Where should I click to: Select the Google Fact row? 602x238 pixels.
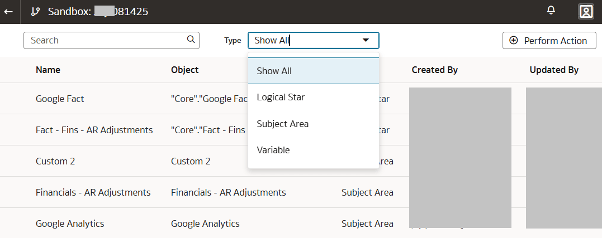60,99
